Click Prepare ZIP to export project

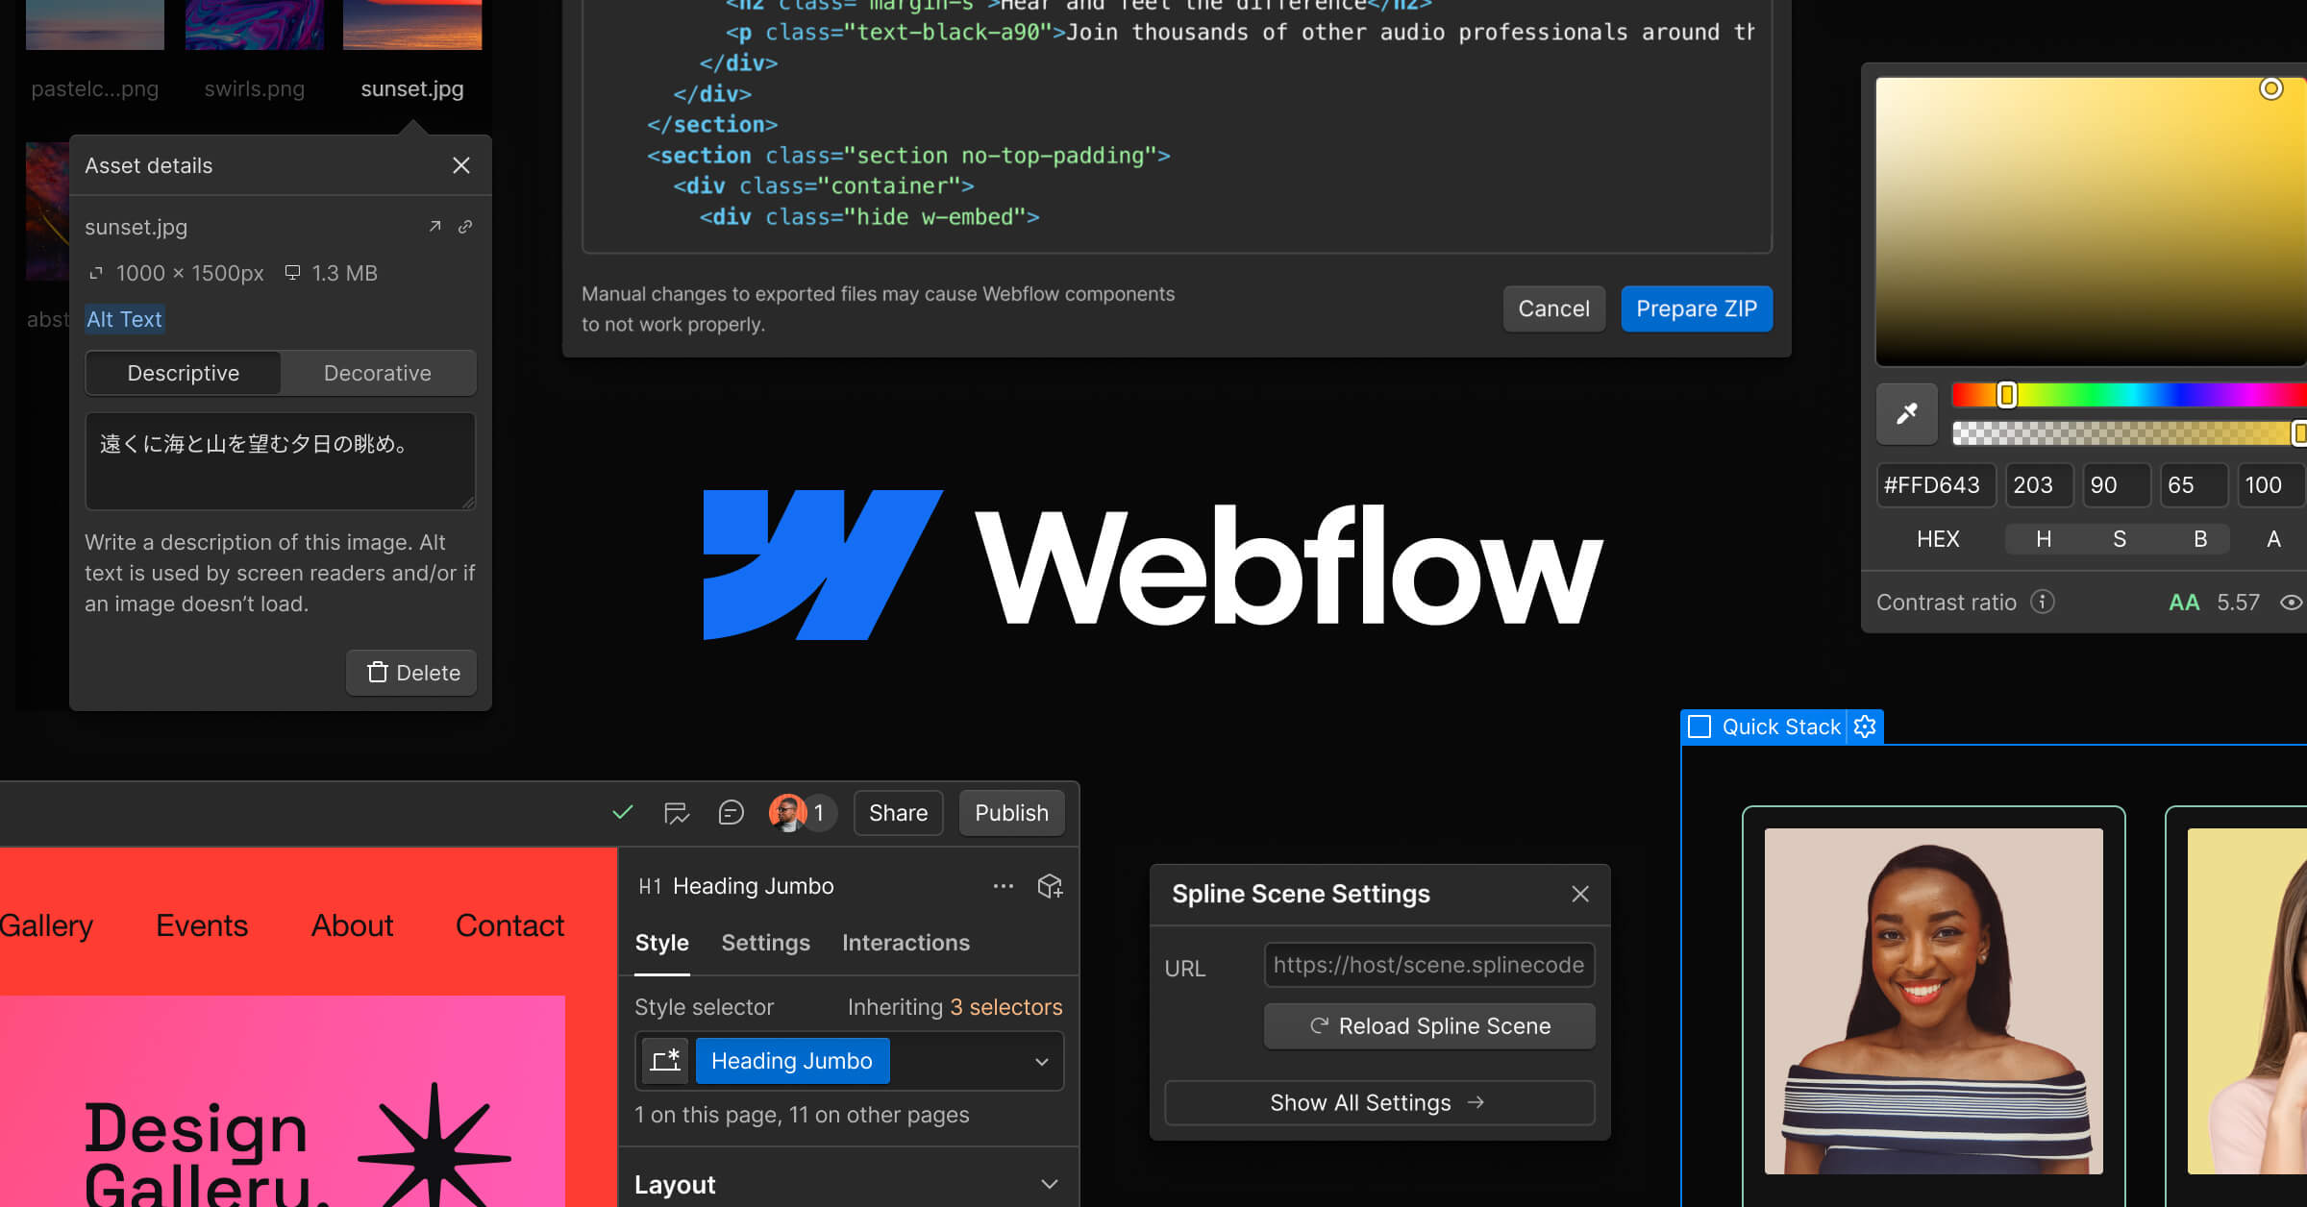tap(1697, 308)
